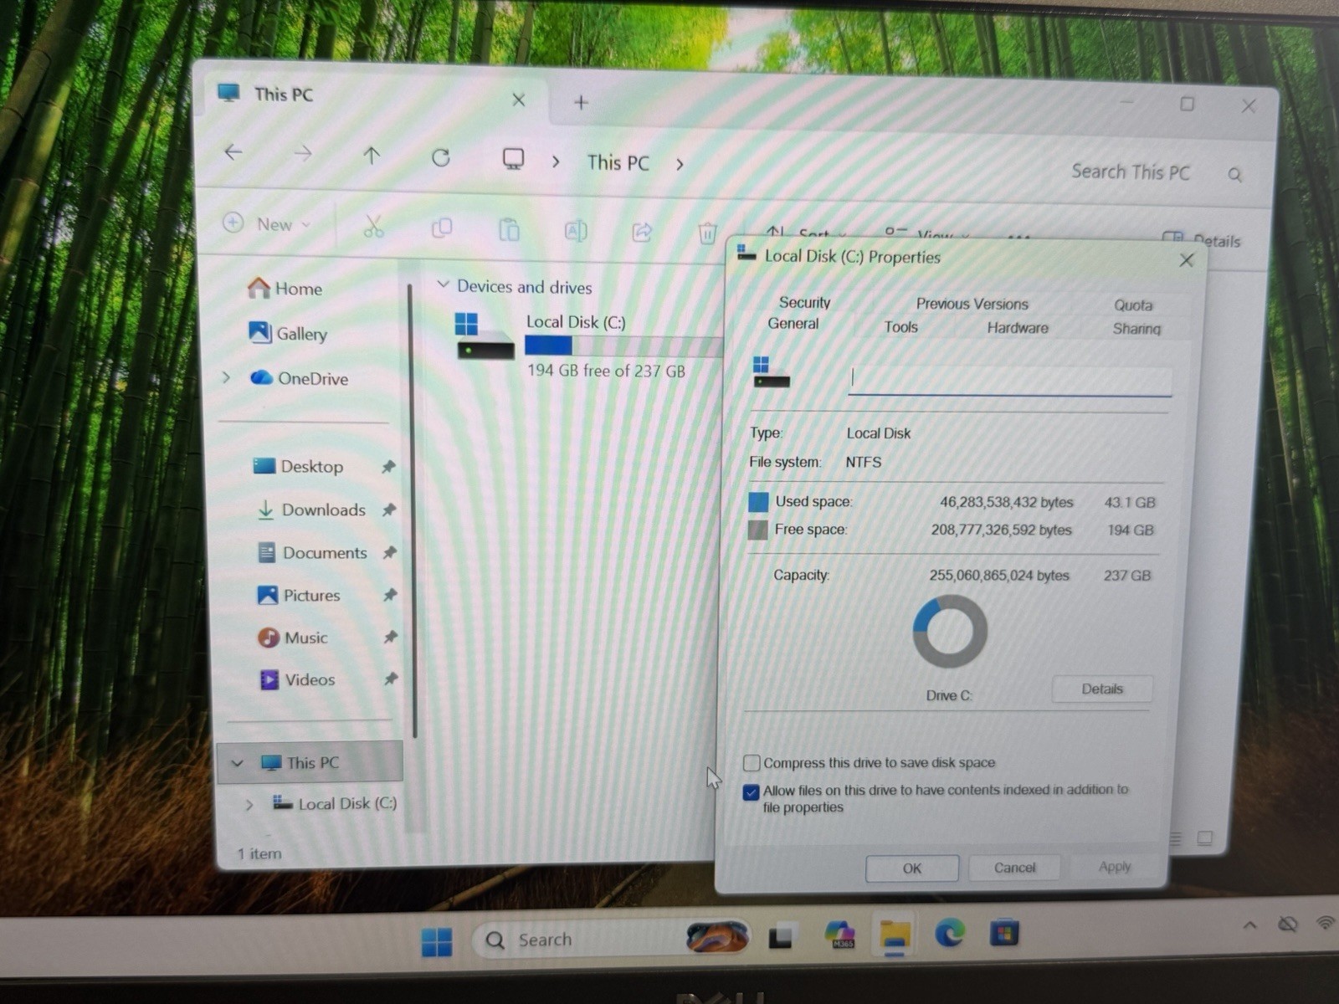Click the pin icon beside Videos
This screenshot has width=1339, height=1004.
point(391,679)
